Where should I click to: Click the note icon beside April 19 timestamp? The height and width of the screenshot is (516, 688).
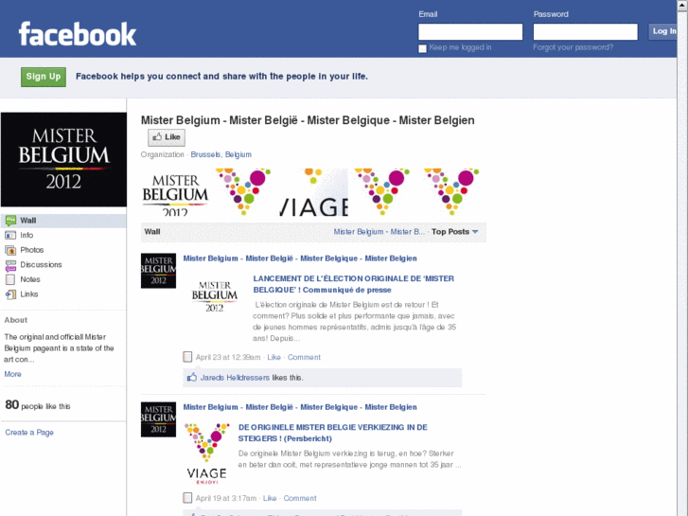click(x=187, y=498)
